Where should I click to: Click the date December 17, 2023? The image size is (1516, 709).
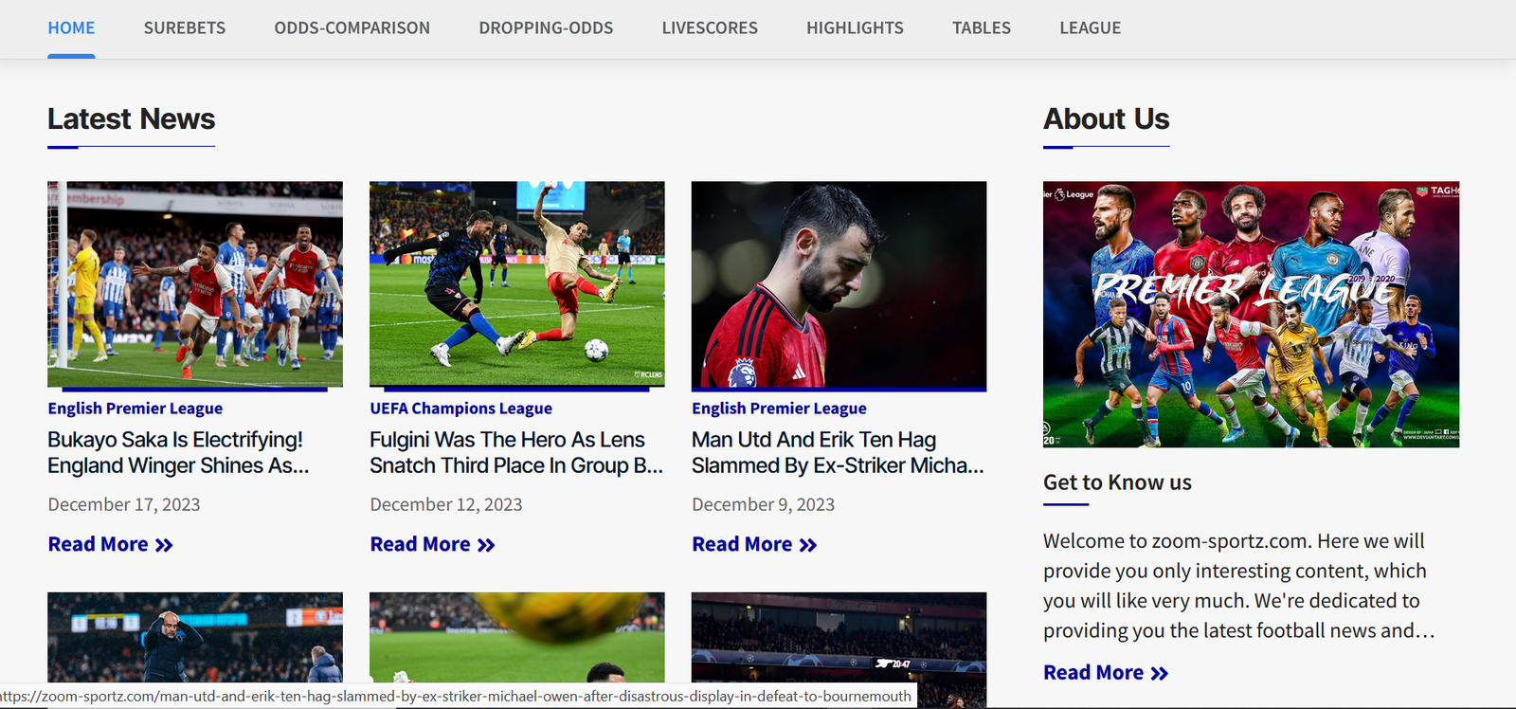point(124,504)
